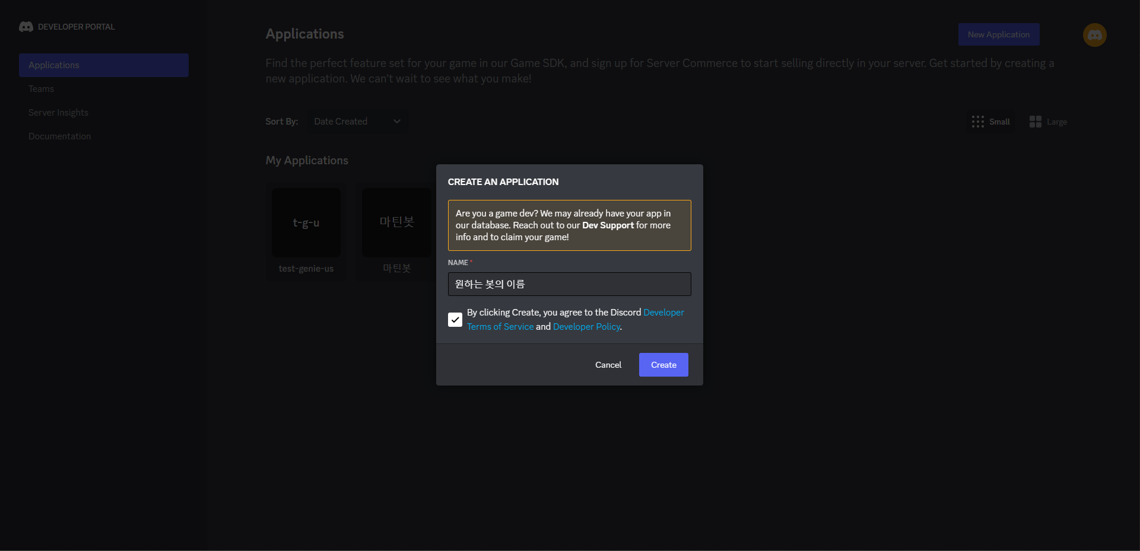This screenshot has height=551, width=1140.
Task: Open the Developer Policy link
Action: pos(586,327)
